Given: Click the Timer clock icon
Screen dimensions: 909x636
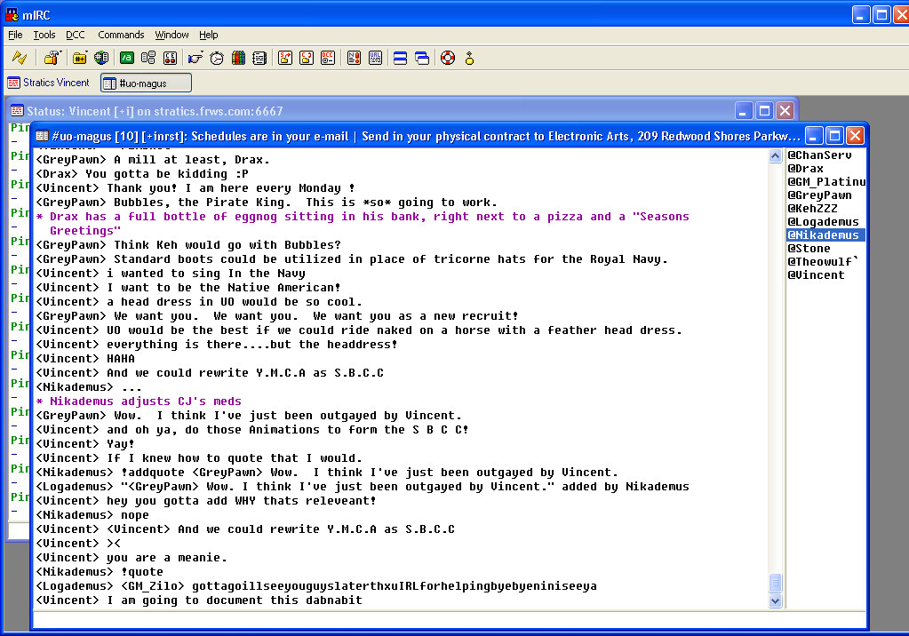Looking at the screenshot, I should (x=217, y=58).
